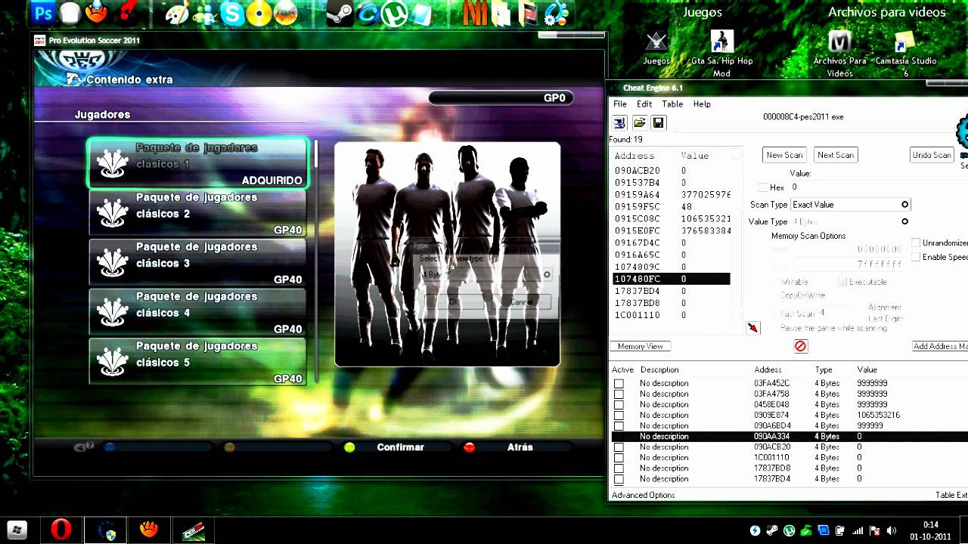Open the Camtasia Studio 6 shortcut
Screen dimensions: 968x544
(906, 53)
